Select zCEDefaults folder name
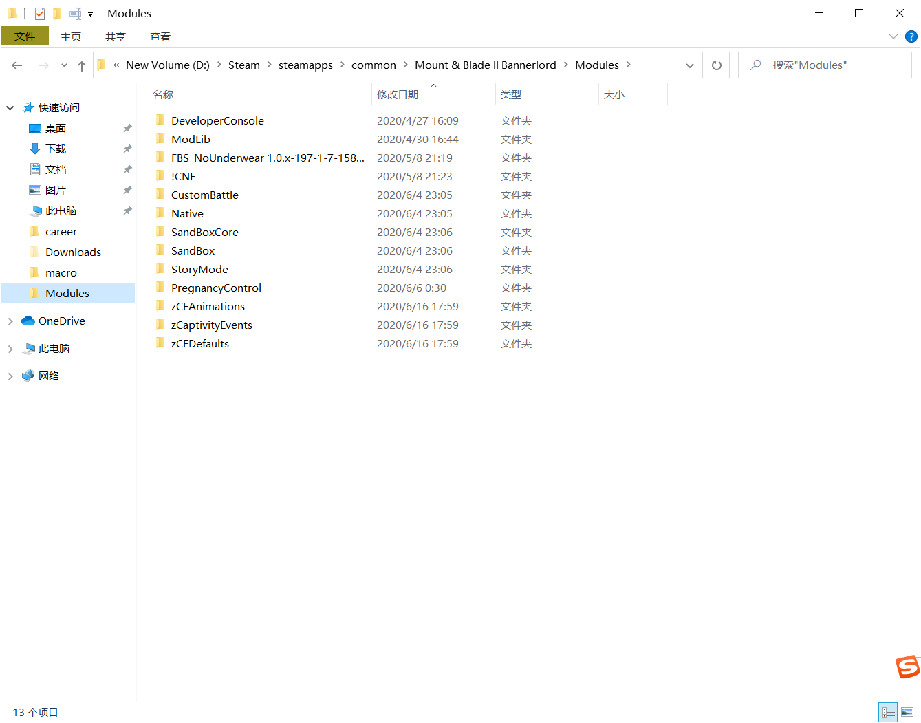The image size is (921, 723). tap(200, 344)
